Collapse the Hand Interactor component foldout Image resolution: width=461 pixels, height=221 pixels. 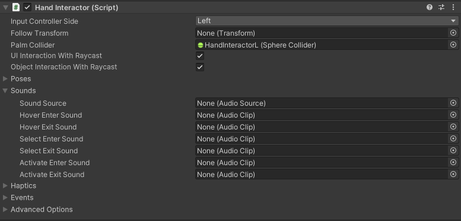tap(5, 7)
